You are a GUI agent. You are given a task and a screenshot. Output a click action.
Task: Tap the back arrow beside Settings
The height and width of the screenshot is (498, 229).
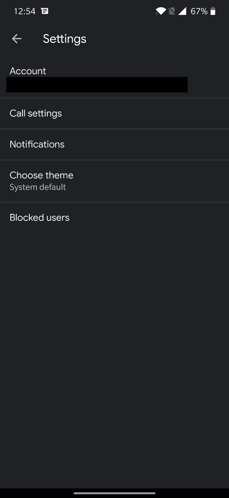coord(17,39)
